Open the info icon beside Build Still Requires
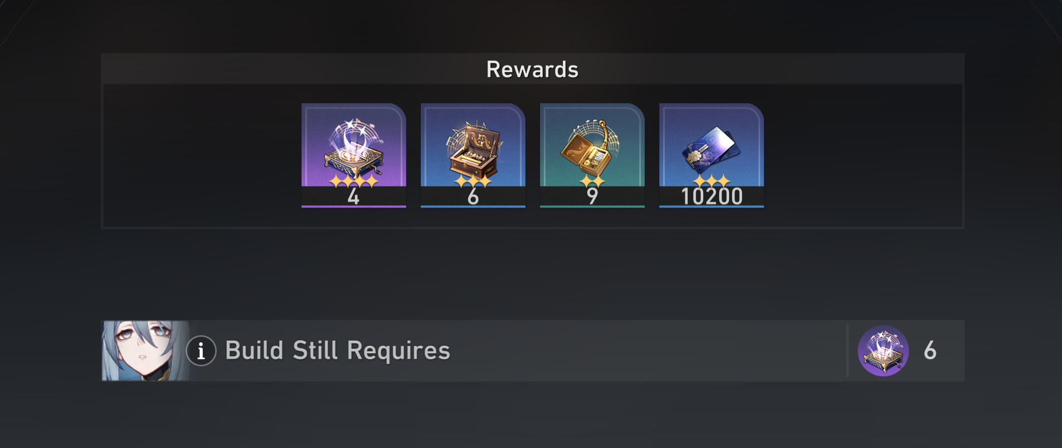 click(x=201, y=351)
